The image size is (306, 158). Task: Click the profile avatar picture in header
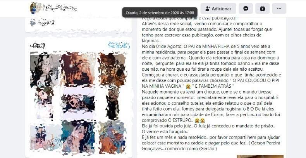pos(35,8)
